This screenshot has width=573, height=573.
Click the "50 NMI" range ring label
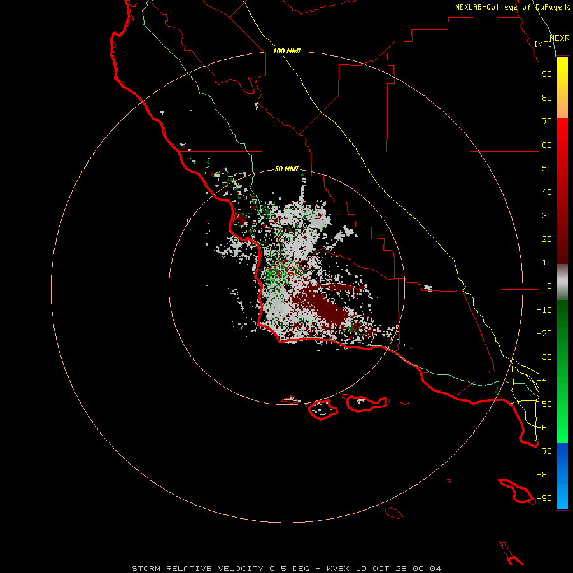pyautogui.click(x=286, y=169)
